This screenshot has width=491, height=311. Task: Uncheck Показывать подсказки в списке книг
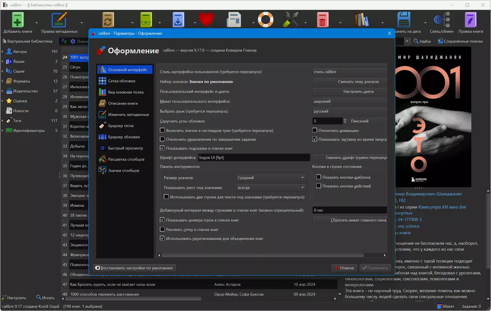pos(162,148)
